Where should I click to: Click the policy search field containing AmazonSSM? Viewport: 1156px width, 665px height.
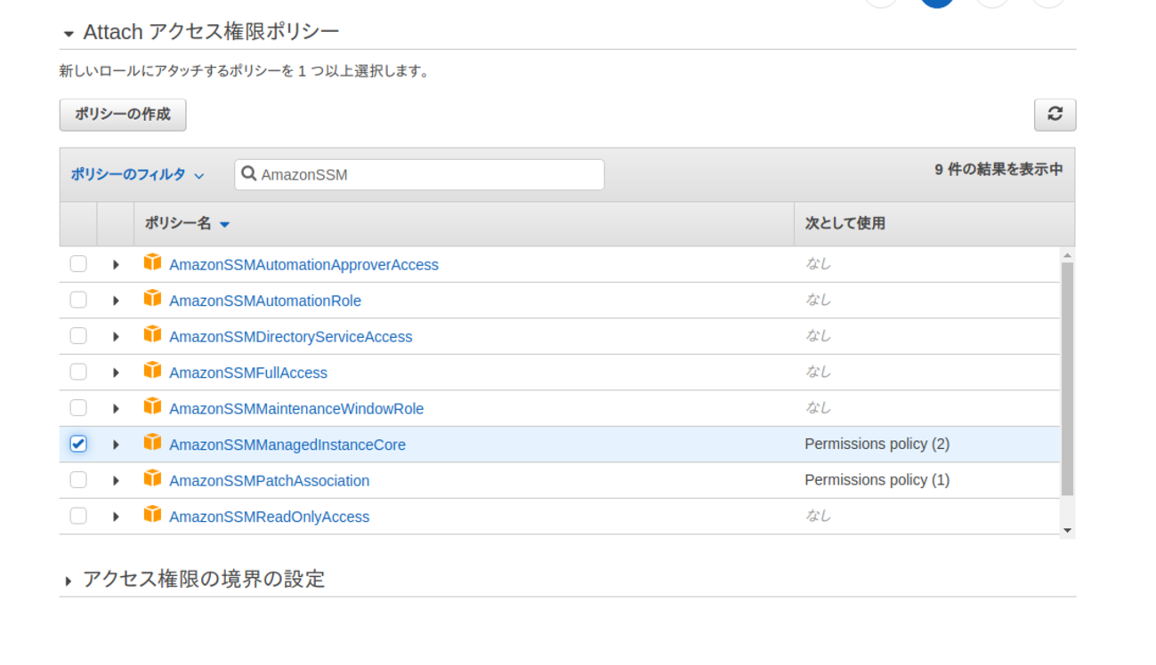pyautogui.click(x=419, y=174)
